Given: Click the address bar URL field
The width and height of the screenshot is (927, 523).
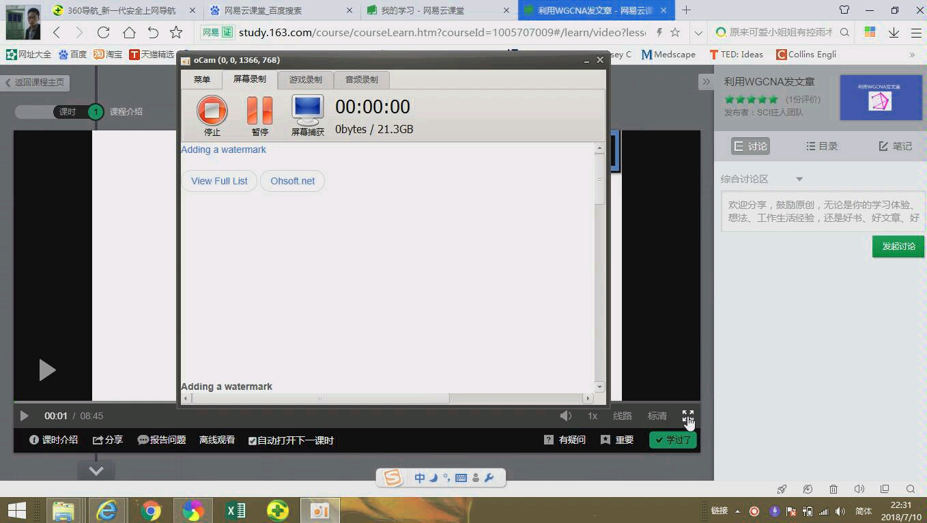Looking at the screenshot, I should coord(442,32).
